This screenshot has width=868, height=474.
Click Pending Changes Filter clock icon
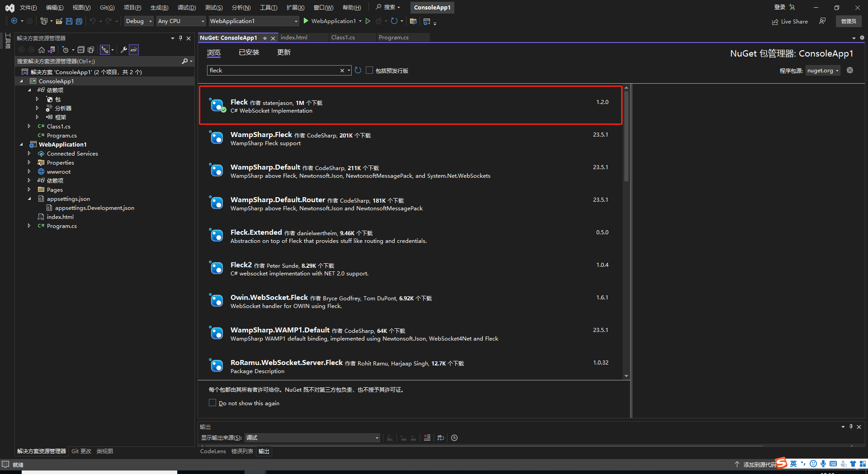[x=65, y=50]
